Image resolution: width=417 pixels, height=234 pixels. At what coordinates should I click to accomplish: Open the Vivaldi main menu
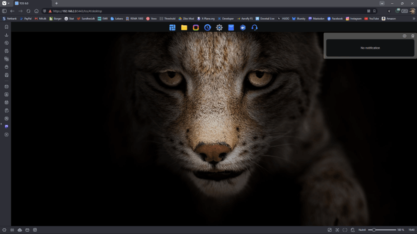click(x=4, y=3)
